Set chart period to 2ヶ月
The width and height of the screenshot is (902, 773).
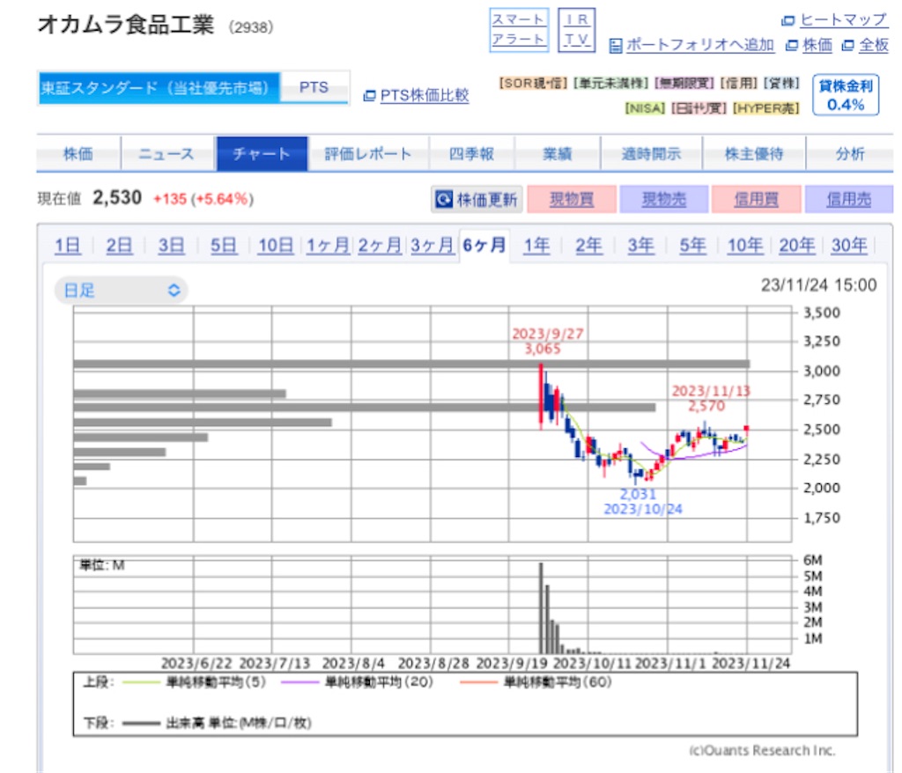coord(380,246)
